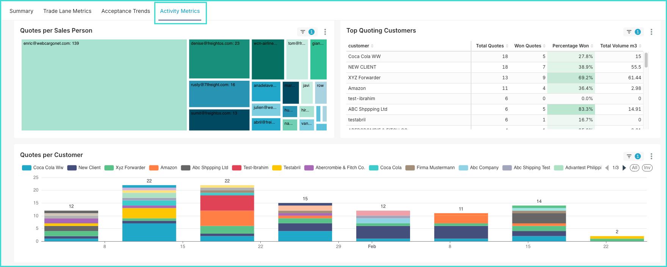The image size is (667, 267).
Task: Click filter icon in Top Quoting Customers
Action: click(629, 32)
